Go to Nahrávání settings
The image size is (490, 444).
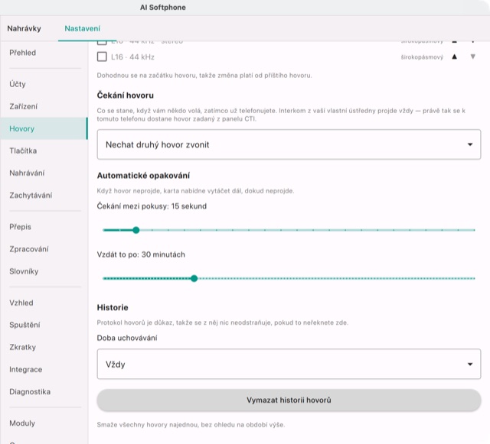44,173
